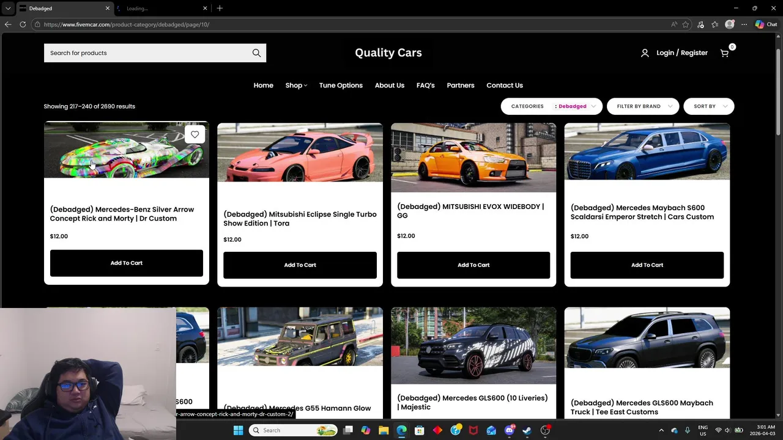Open Outlook mail in taskbar

pyautogui.click(x=491, y=430)
